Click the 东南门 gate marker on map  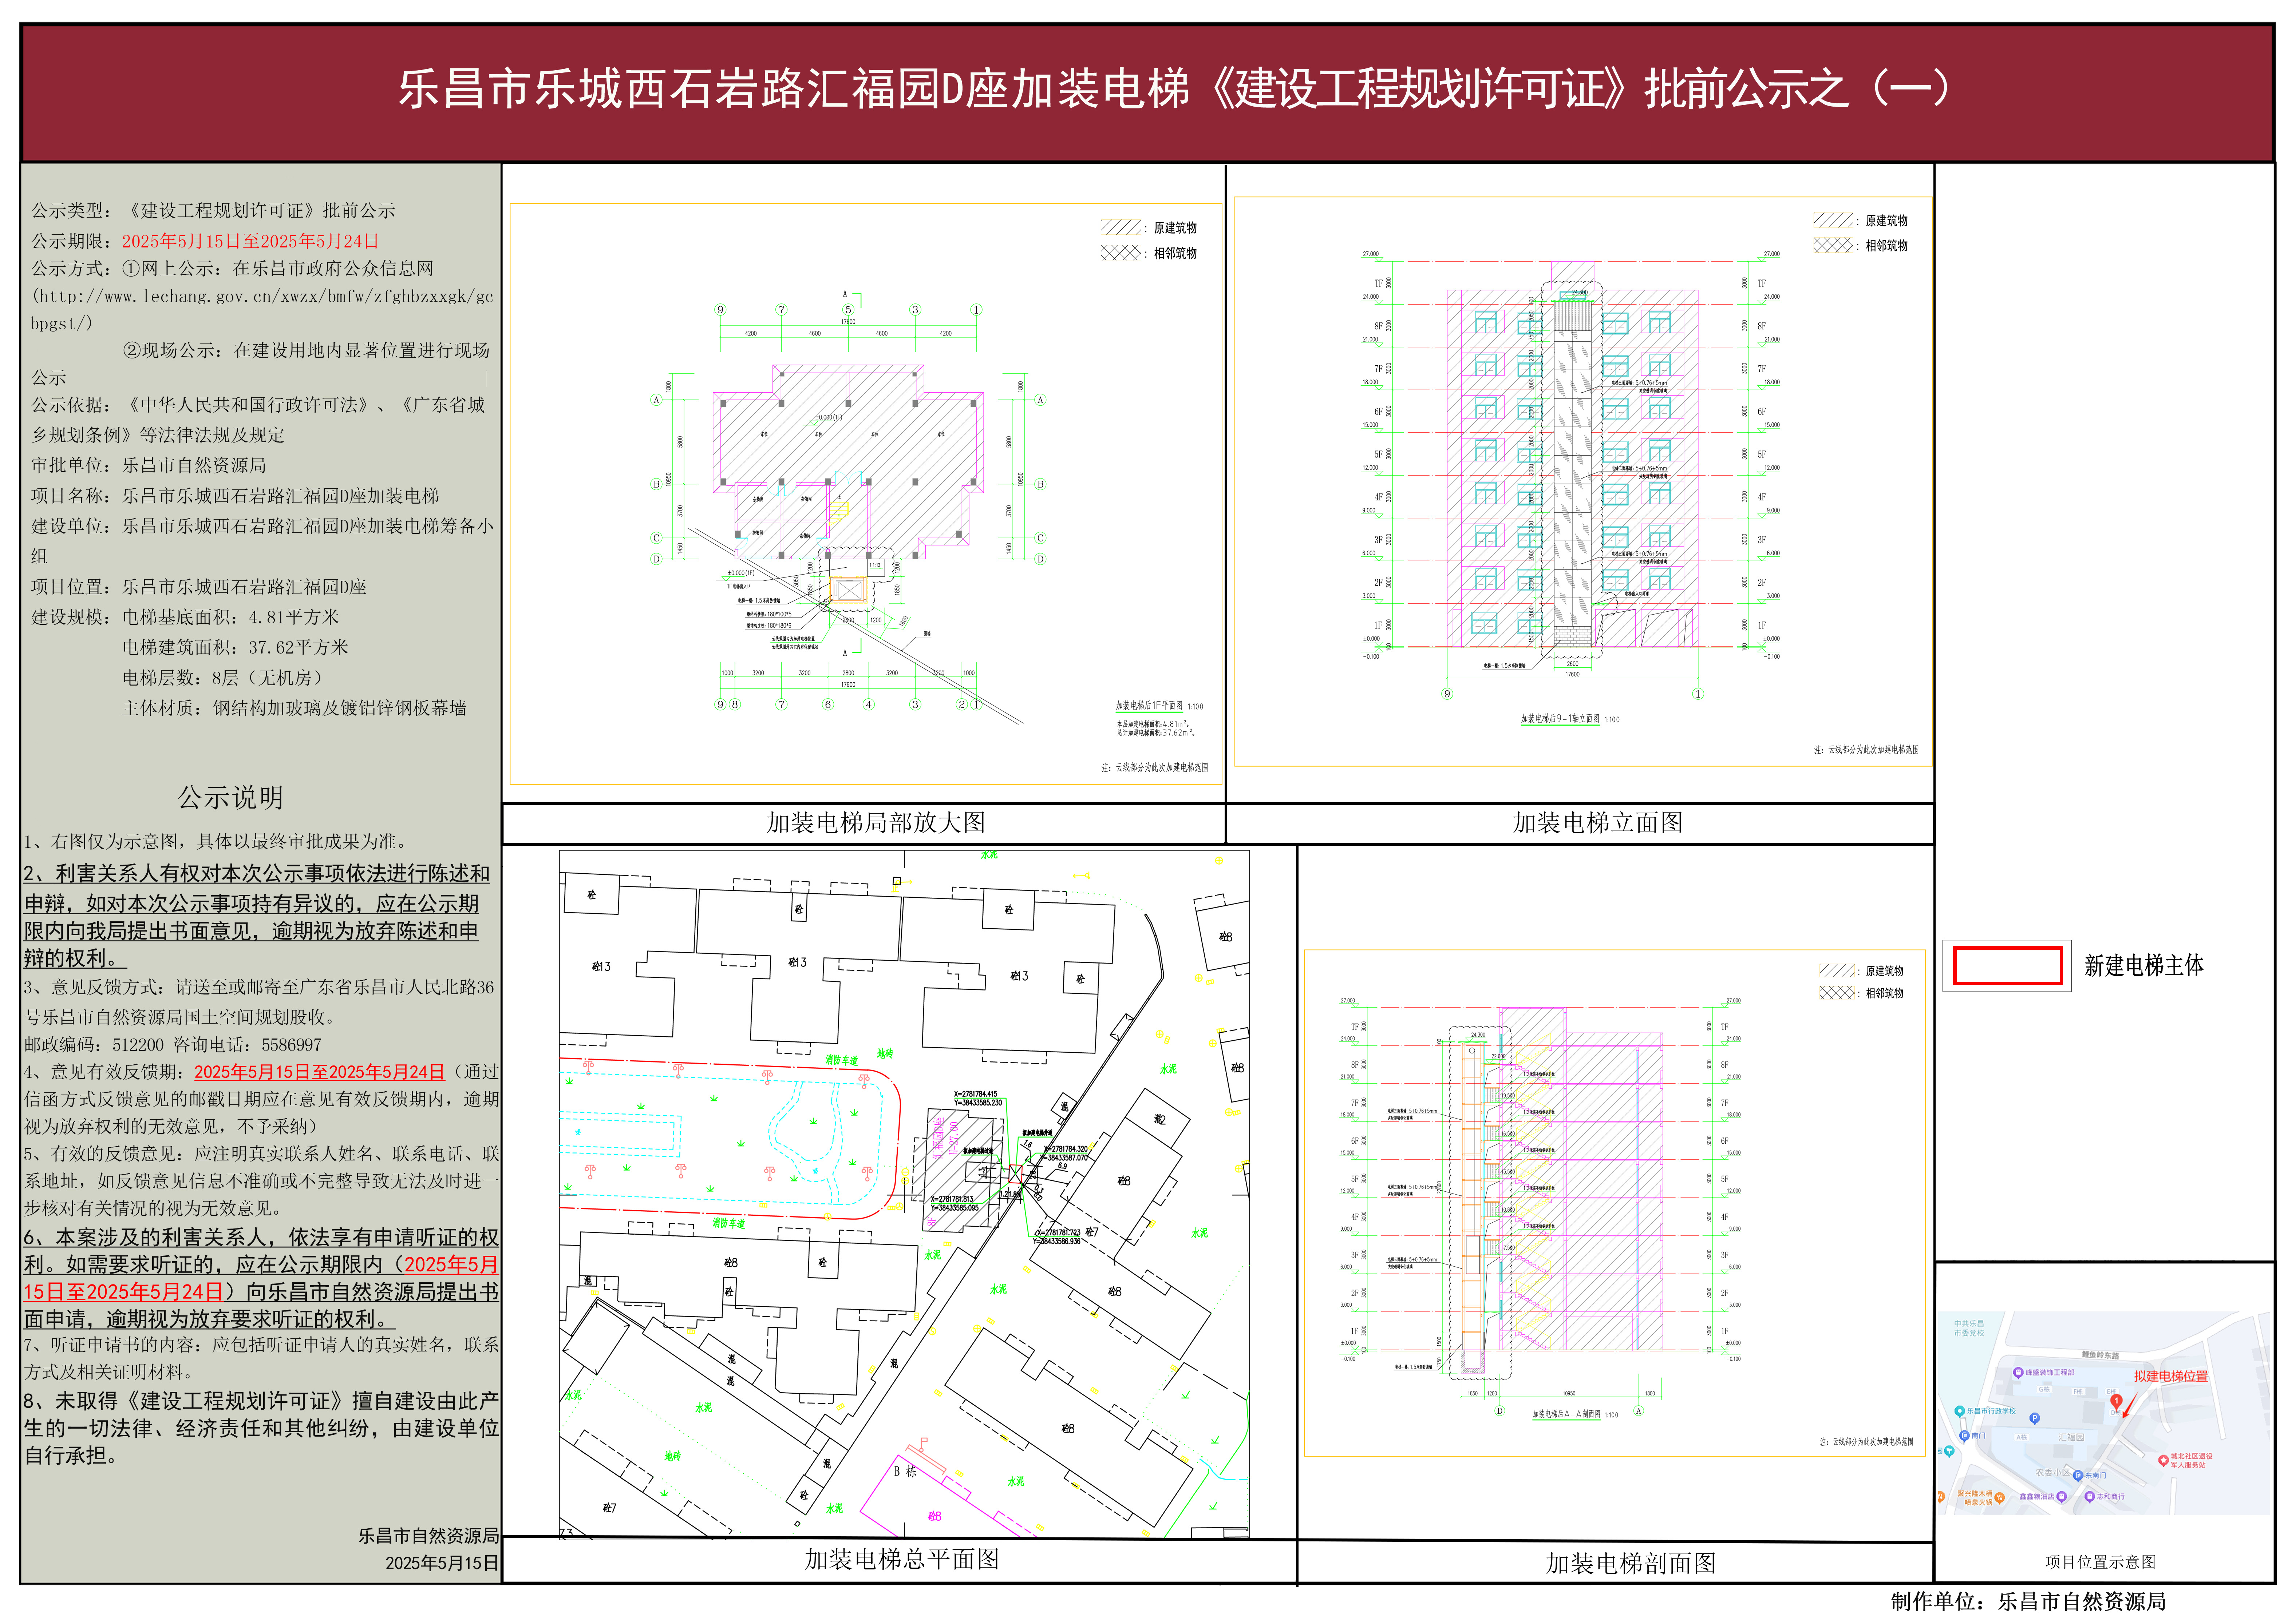(2078, 1476)
